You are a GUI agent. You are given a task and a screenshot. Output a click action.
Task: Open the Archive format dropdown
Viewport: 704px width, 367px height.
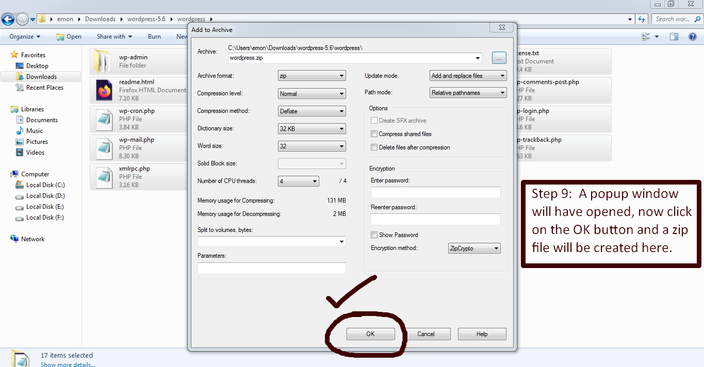click(312, 76)
